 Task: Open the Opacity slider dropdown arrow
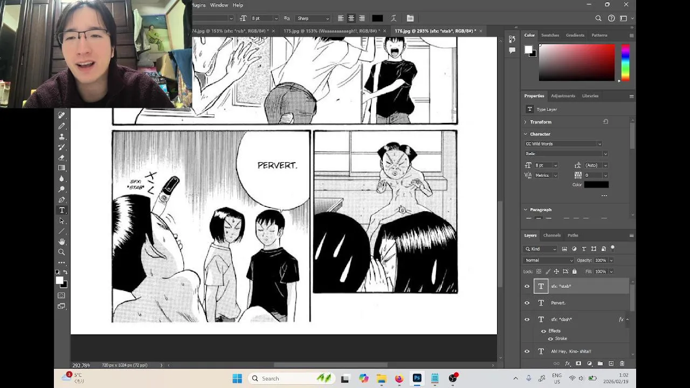click(611, 260)
